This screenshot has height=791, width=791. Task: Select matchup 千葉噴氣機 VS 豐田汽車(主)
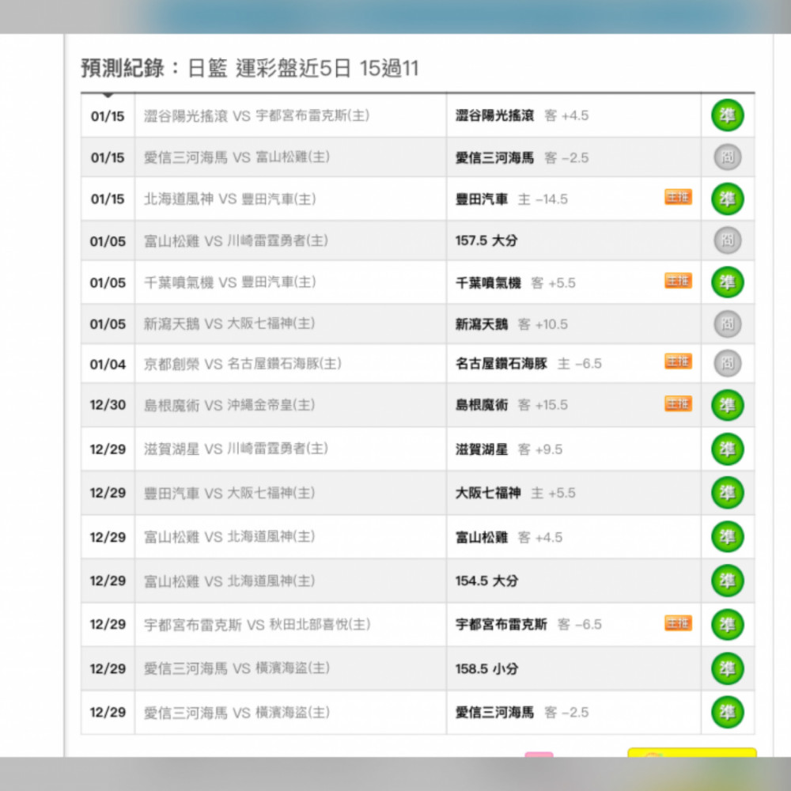click(230, 282)
